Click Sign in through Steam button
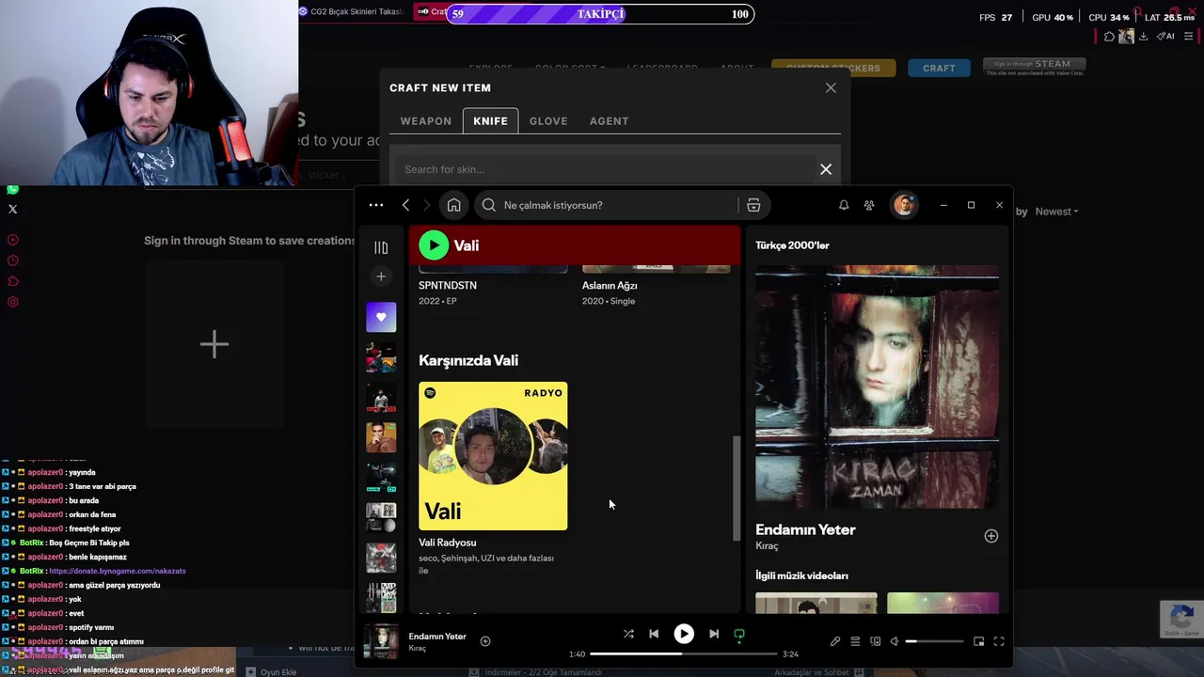 tap(1034, 67)
